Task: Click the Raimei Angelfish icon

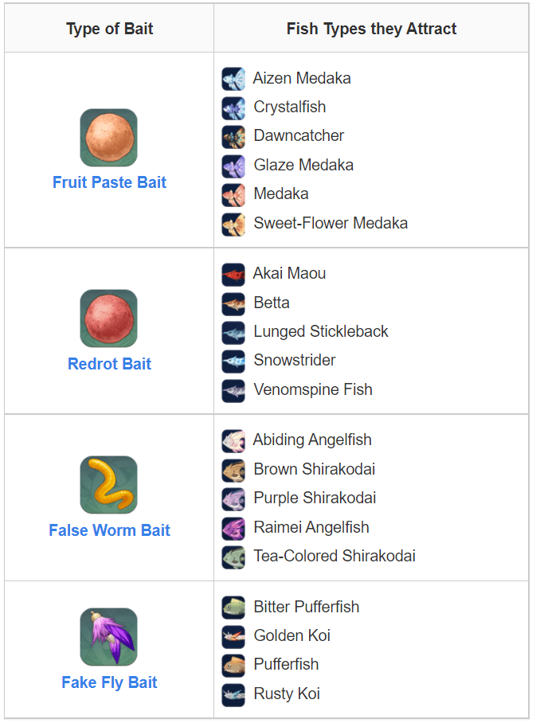Action: 233,528
